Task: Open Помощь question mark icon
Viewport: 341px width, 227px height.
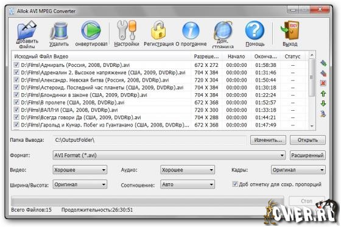Action: coord(255,30)
